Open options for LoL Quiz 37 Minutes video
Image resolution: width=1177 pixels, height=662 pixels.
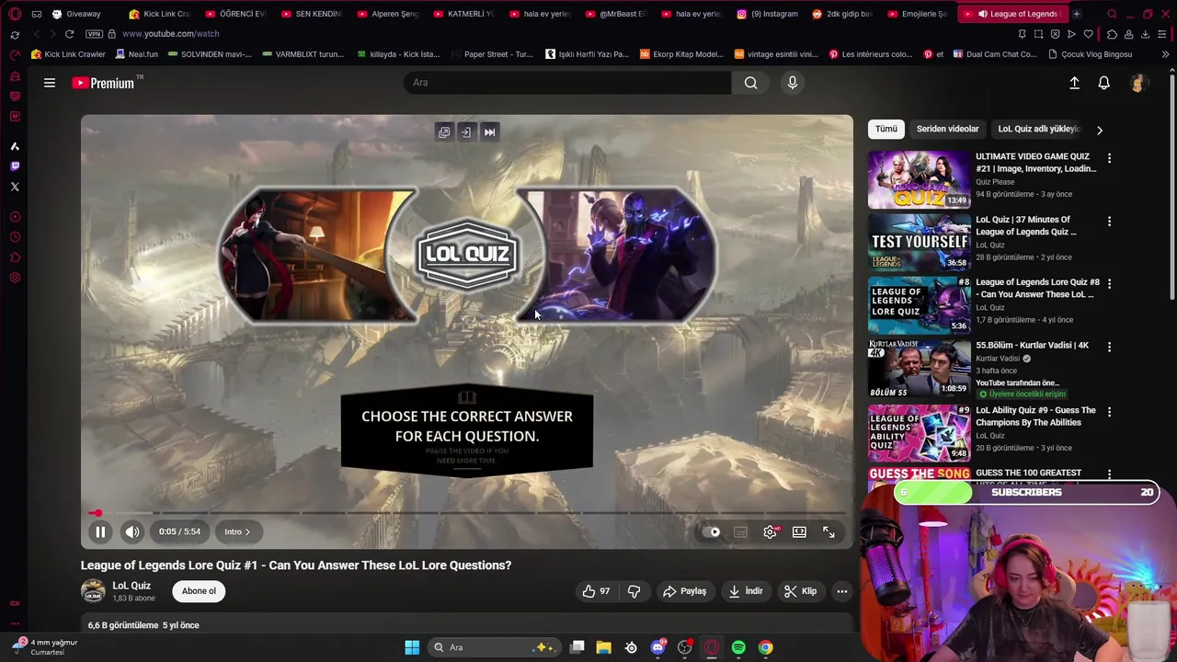pos(1109,222)
